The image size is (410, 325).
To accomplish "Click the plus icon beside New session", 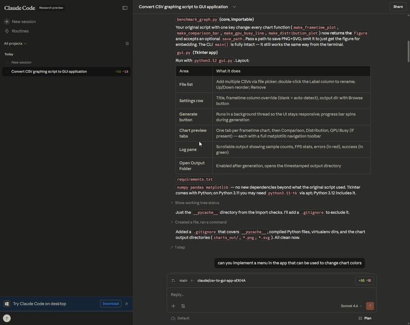I will (x=7, y=22).
